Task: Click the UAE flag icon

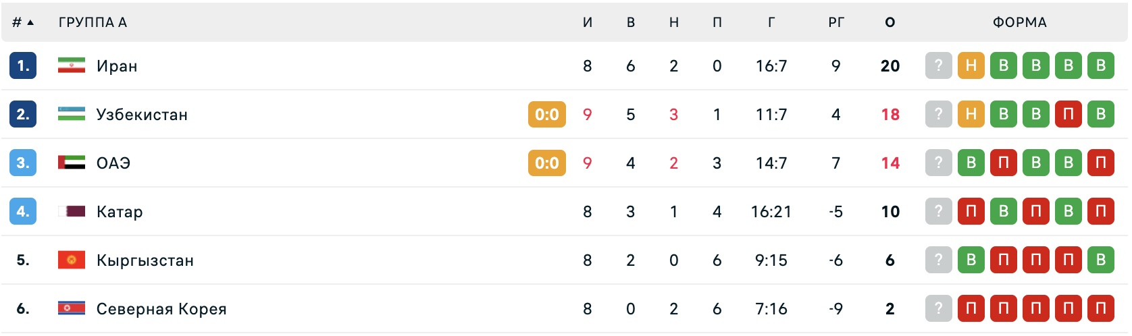Action: point(72,163)
